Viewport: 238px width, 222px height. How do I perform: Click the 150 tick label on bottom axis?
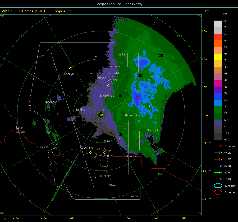pyautogui.click(x=184, y=218)
